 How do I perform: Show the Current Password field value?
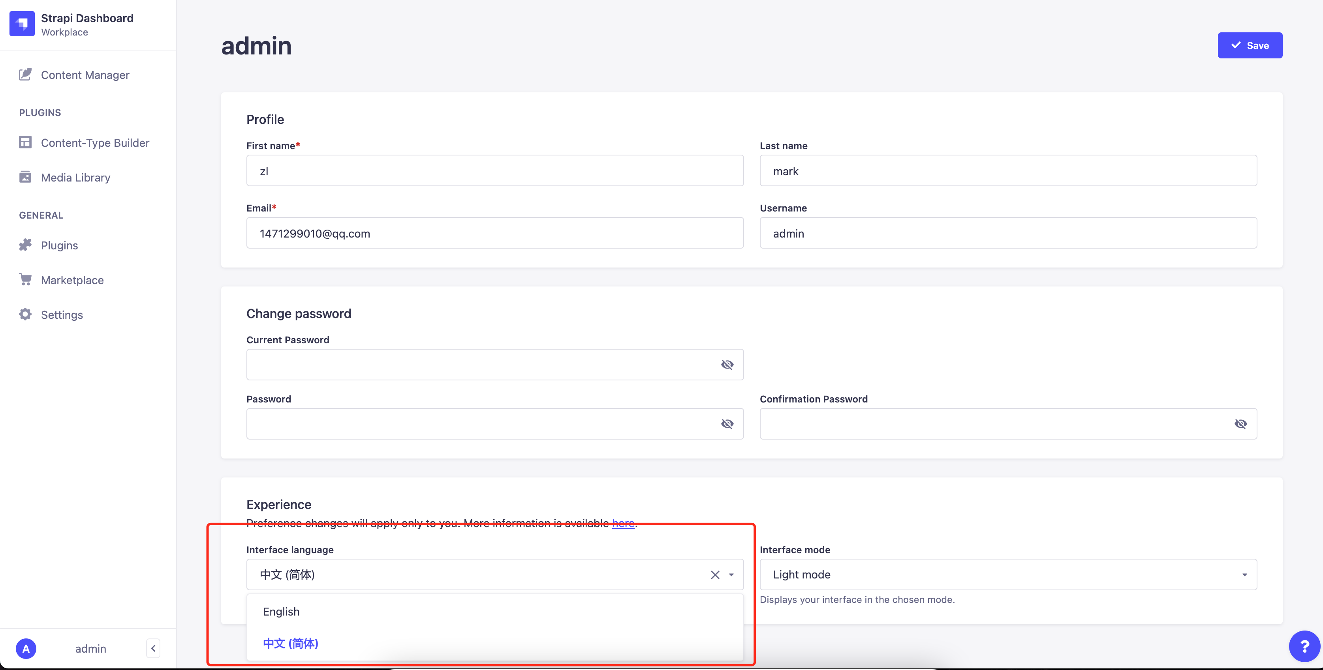(x=727, y=365)
